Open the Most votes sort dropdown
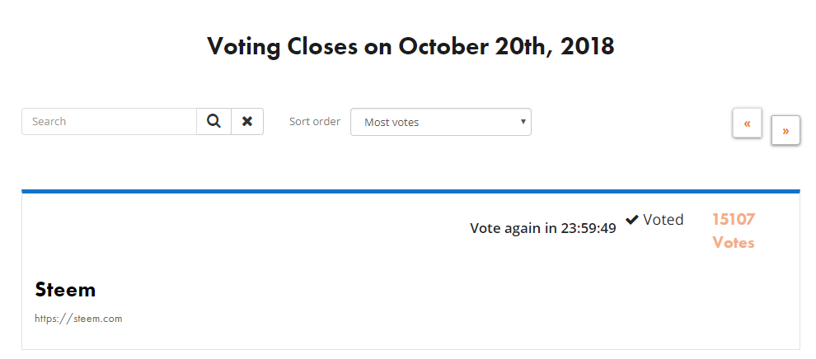816x359 pixels. [440, 122]
